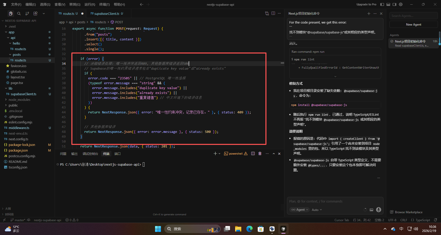Kill terminal with trash icon
Viewport: 441px width, 235px height.
pyautogui.click(x=260, y=154)
